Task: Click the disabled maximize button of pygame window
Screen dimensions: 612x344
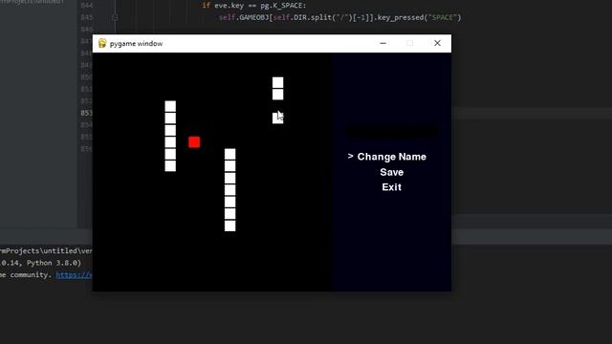Action: (409, 43)
